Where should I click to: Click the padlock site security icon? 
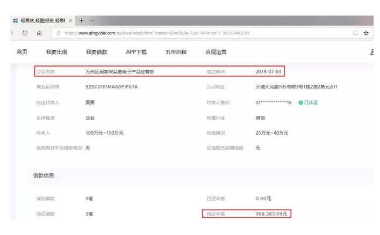59,33
